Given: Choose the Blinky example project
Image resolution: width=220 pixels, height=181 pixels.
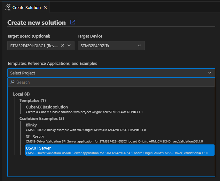Looking at the screenshot, I should click(31, 125).
